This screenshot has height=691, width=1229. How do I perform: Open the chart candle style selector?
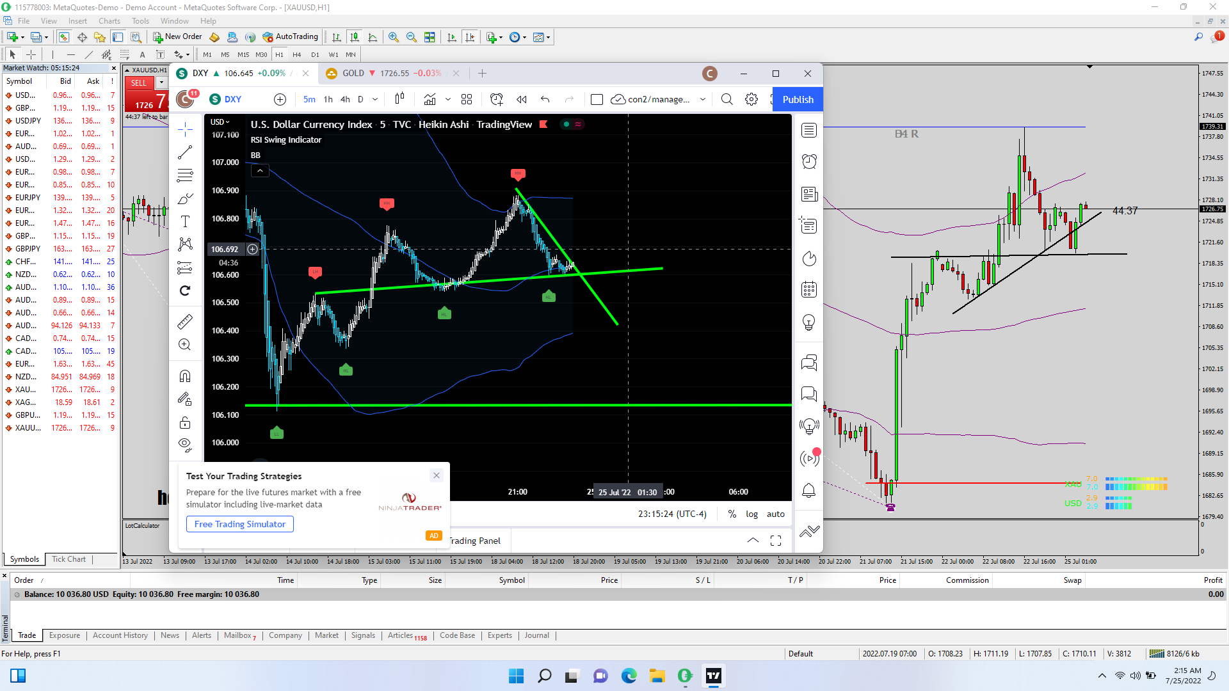(x=399, y=99)
